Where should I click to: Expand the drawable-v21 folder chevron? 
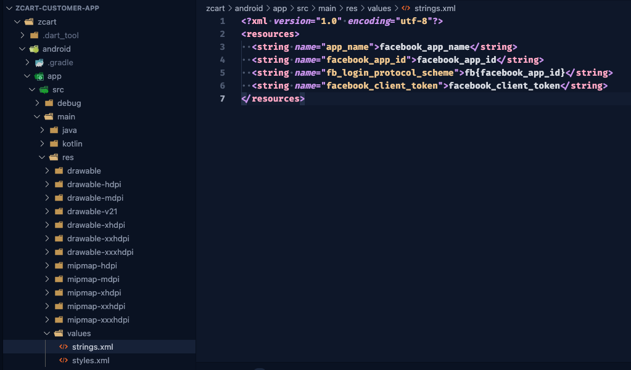pos(47,212)
